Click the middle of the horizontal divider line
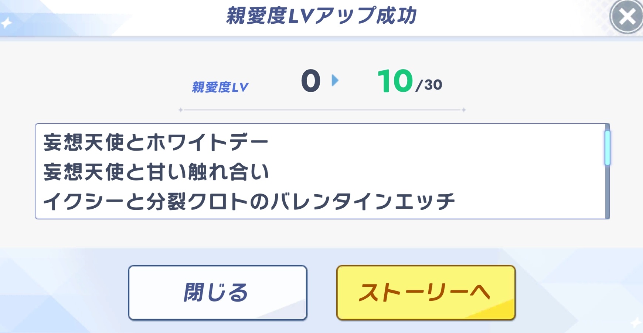The height and width of the screenshot is (333, 643). click(322, 110)
